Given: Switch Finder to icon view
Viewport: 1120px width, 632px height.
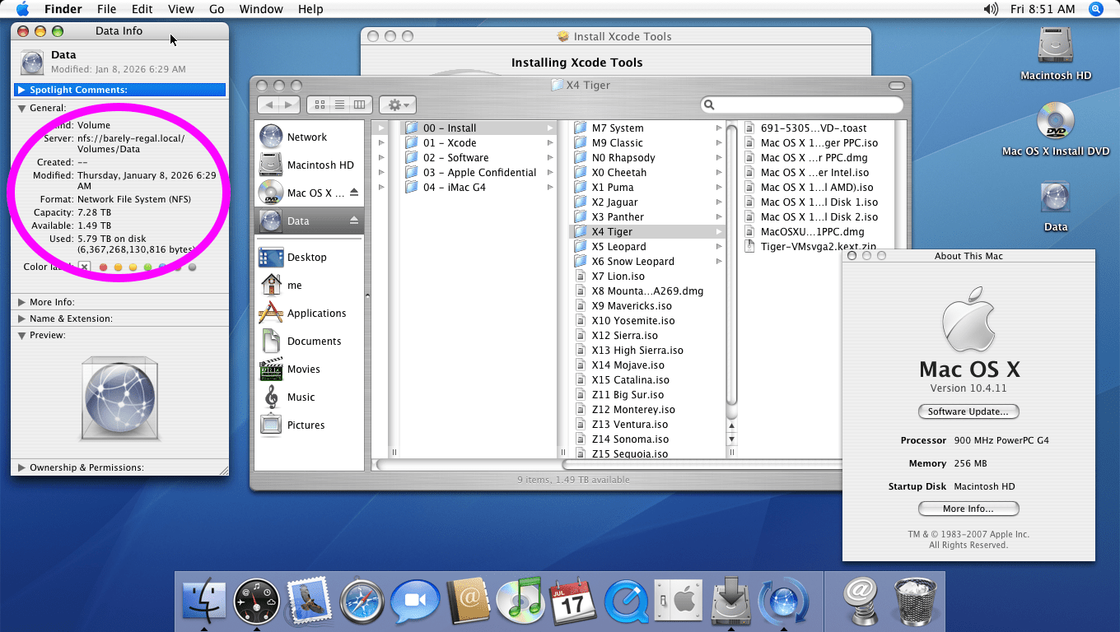Looking at the screenshot, I should coord(320,105).
